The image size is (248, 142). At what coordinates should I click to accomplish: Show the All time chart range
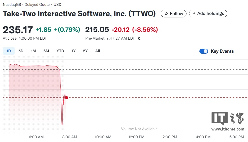(98, 51)
